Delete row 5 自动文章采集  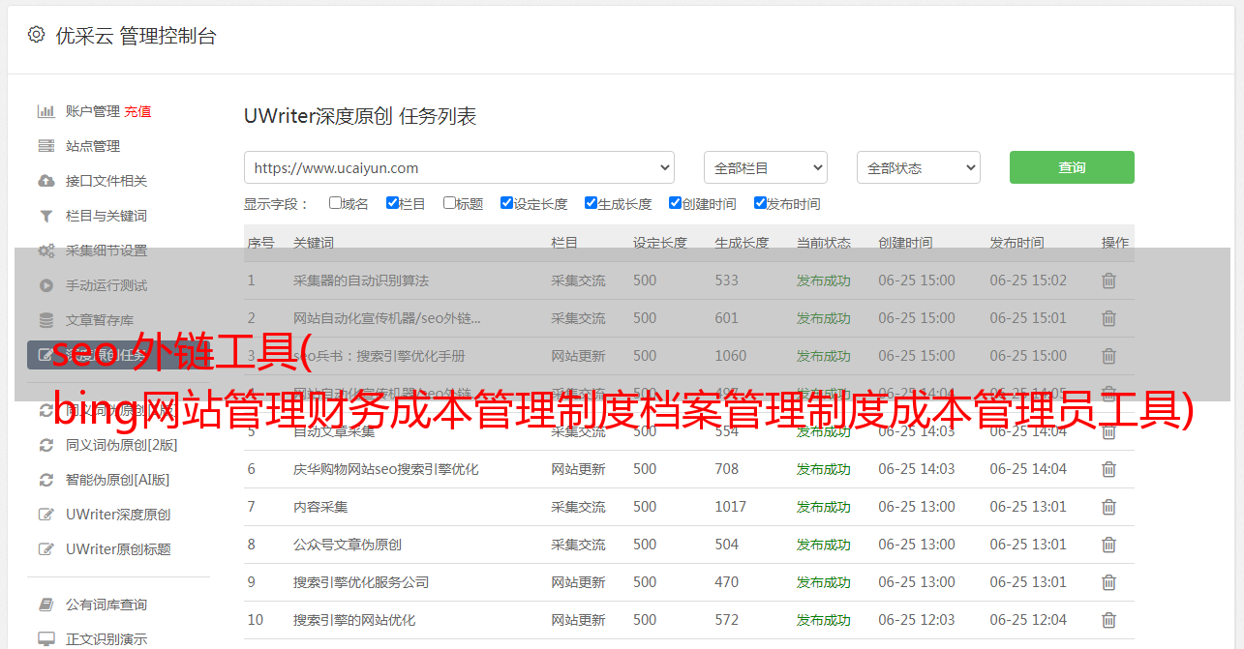[x=1109, y=431]
